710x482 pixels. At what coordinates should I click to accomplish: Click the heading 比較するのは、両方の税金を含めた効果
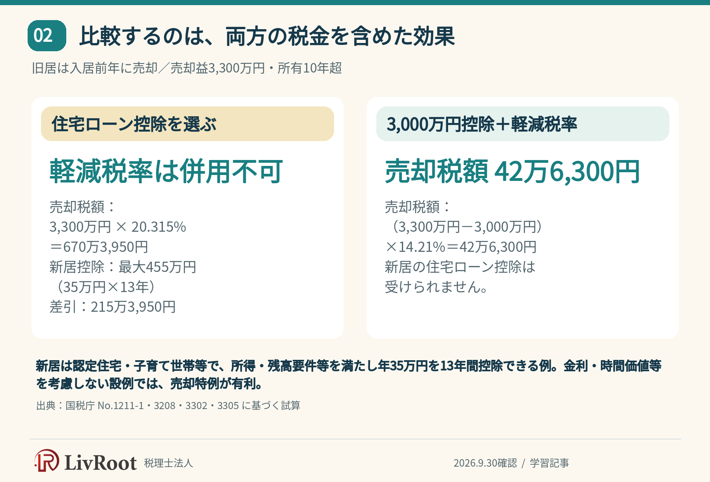pyautogui.click(x=267, y=36)
